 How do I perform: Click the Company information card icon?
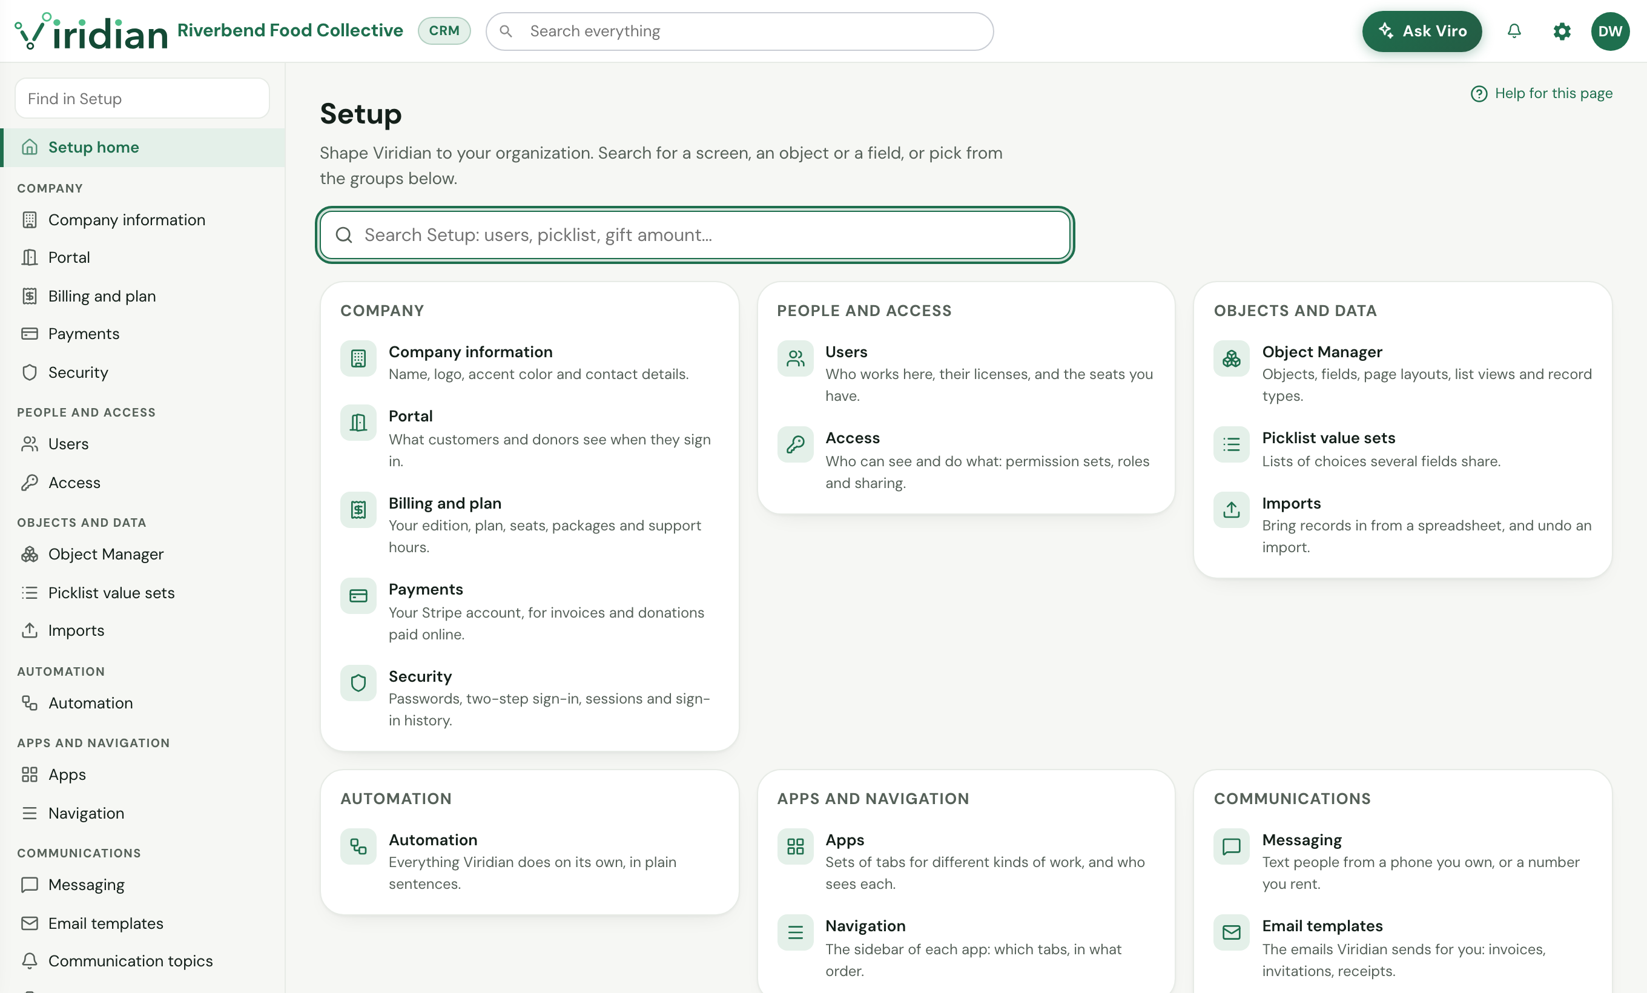point(358,359)
